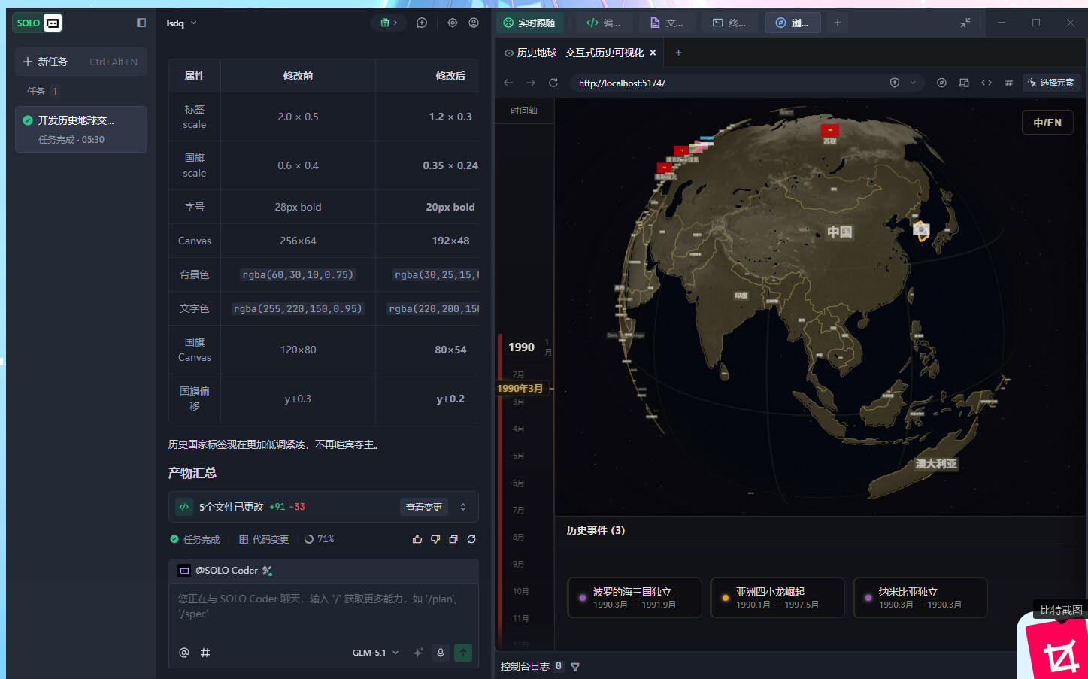Viewport: 1088px width, 679px height.
Task: Click the thumbs down feedback icon
Action: coord(435,539)
